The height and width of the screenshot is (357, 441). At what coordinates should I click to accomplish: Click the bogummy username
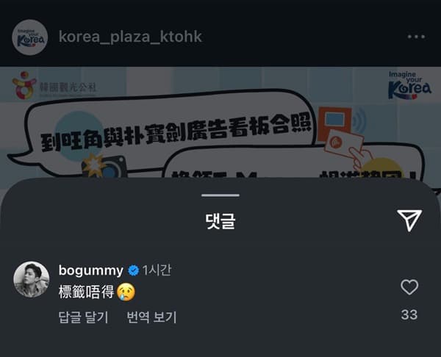(x=91, y=270)
